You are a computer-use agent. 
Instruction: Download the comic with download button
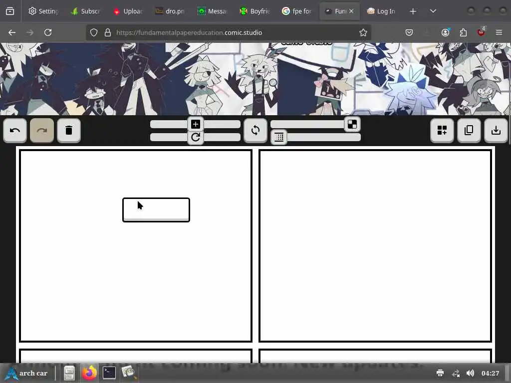[x=496, y=131]
